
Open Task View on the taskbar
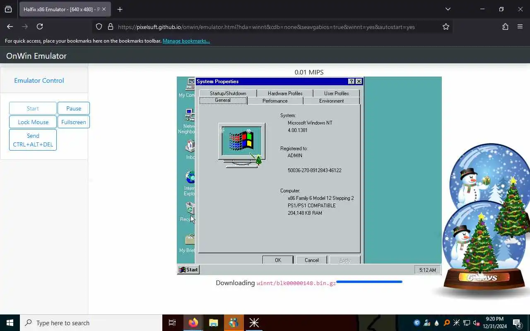point(172,323)
